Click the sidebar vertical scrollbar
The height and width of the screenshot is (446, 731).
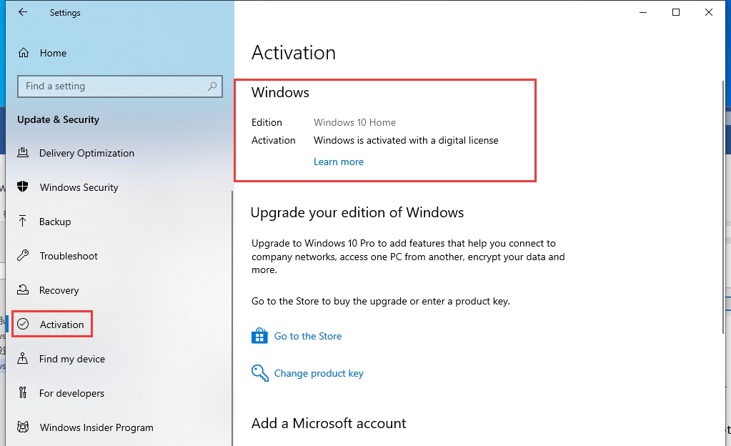tap(232, 317)
